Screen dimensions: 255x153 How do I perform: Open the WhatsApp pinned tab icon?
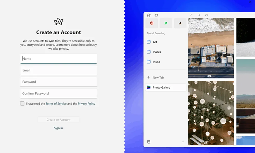[x=166, y=23]
